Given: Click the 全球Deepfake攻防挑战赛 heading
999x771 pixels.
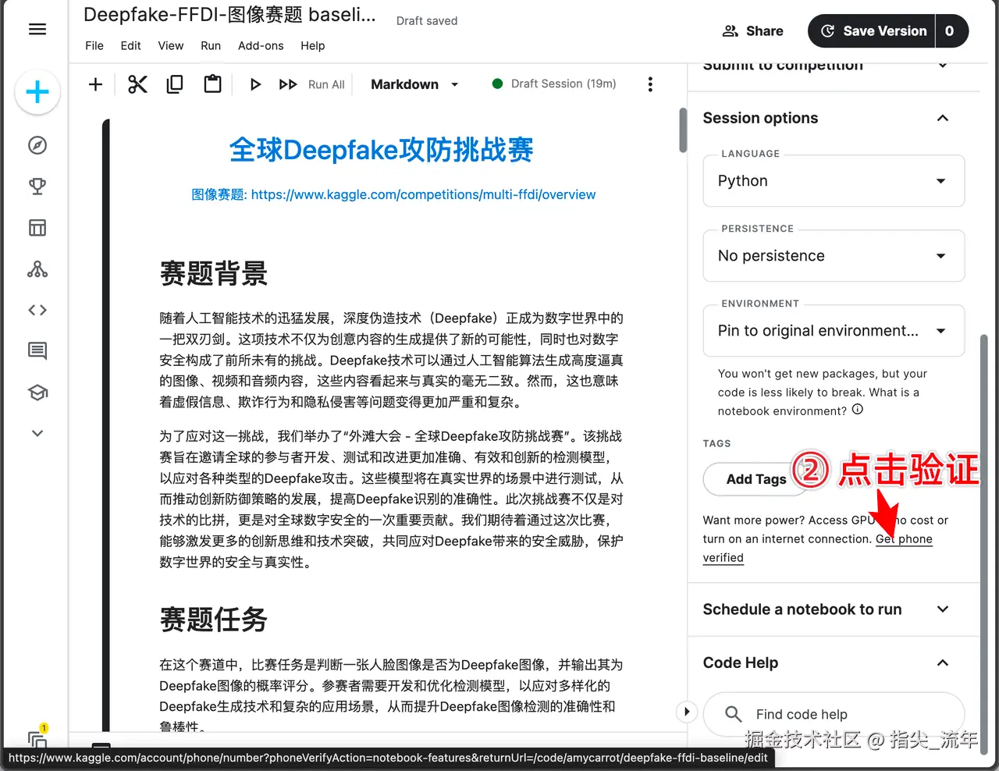Looking at the screenshot, I should 381,150.
